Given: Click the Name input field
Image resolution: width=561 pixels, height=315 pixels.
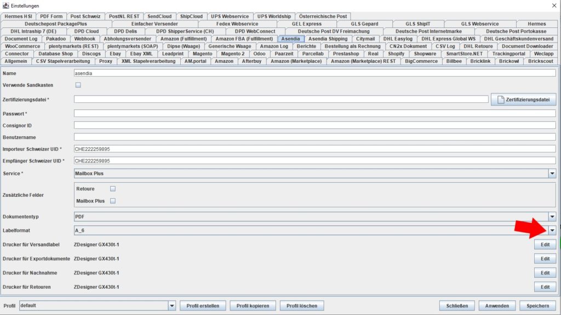Looking at the screenshot, I should (315, 73).
